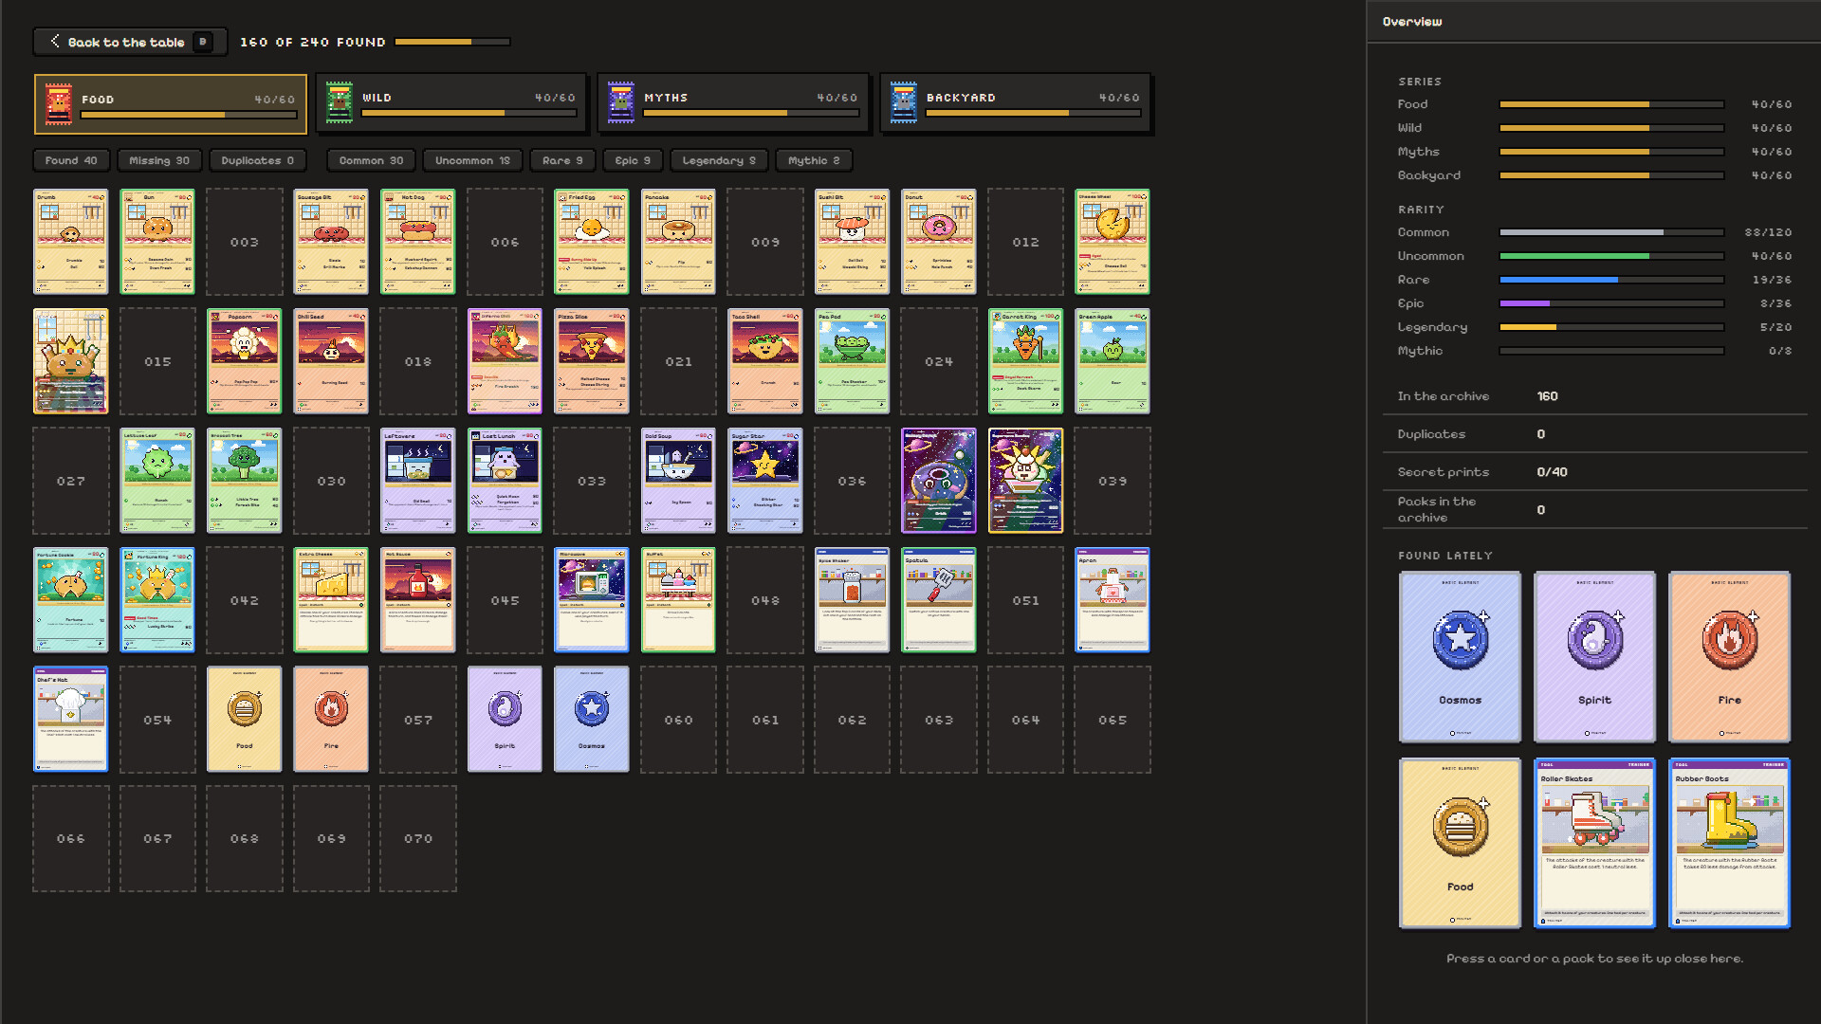Click the Common rarity progress bar in Overview
Viewport: 1821px width, 1024px height.
pyautogui.click(x=1611, y=232)
